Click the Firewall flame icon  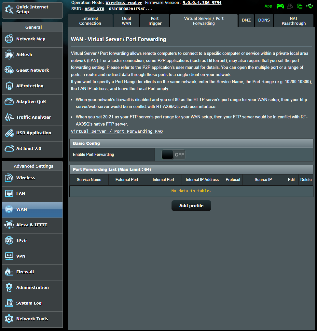click(9, 272)
